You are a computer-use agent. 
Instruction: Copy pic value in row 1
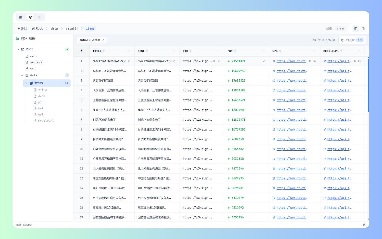(x=219, y=61)
